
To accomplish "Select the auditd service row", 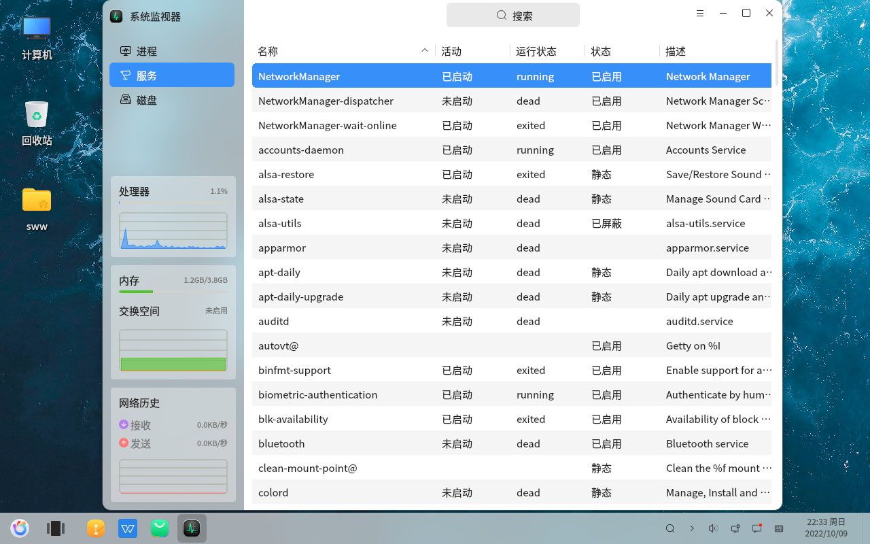I will (512, 320).
